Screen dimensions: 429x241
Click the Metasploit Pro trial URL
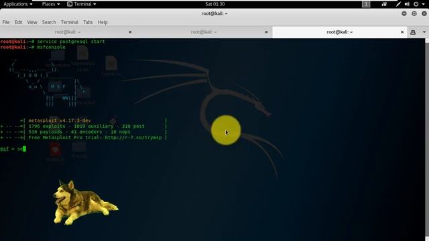133,137
